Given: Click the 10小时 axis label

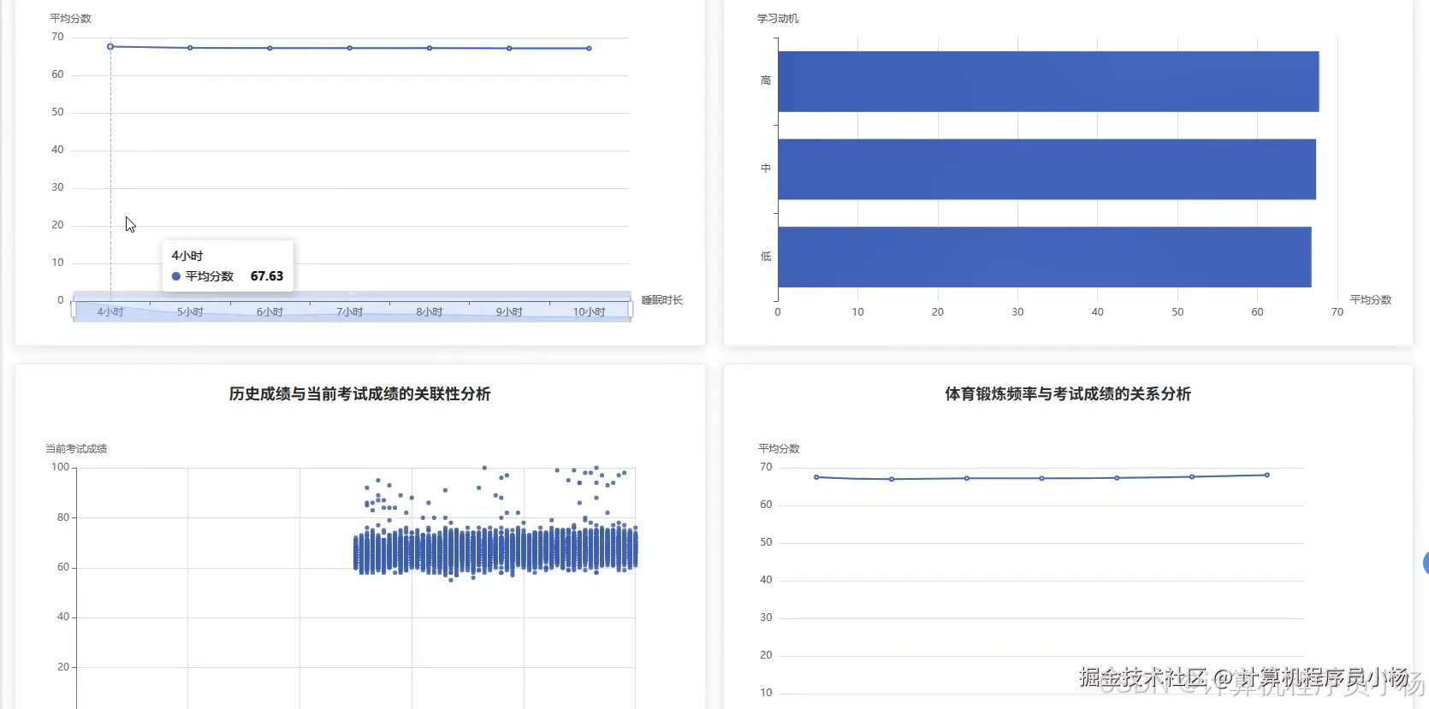Looking at the screenshot, I should tap(589, 312).
